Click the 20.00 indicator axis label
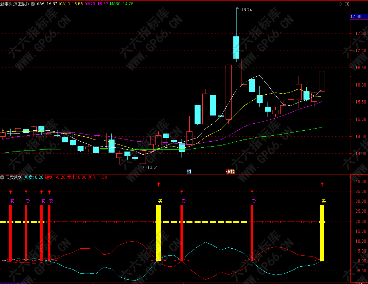 (x=361, y=221)
